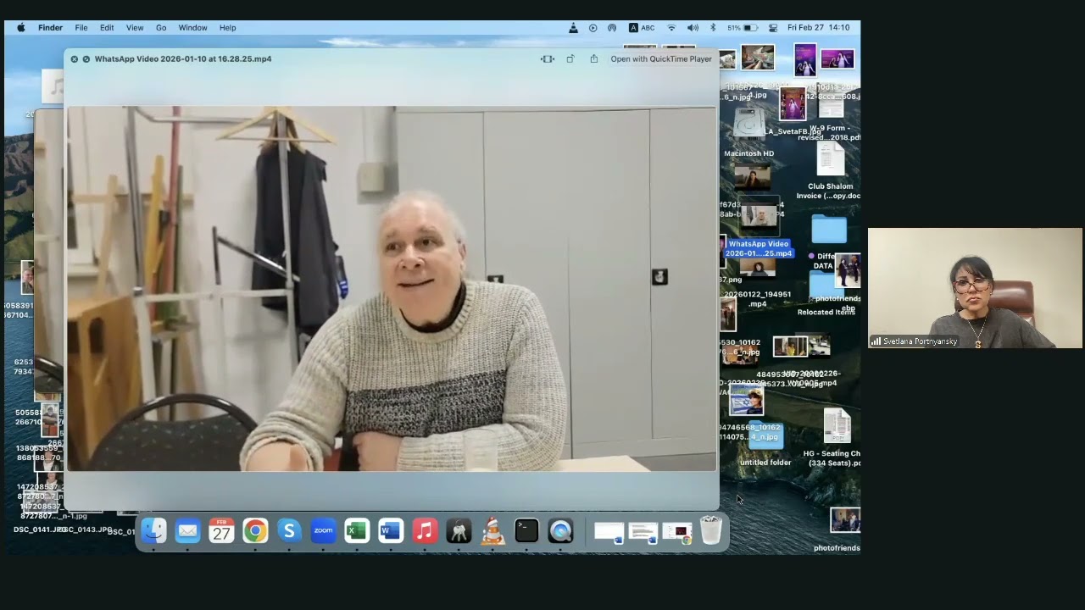Open Finder from the Dock
1085x610 pixels.
click(x=153, y=531)
